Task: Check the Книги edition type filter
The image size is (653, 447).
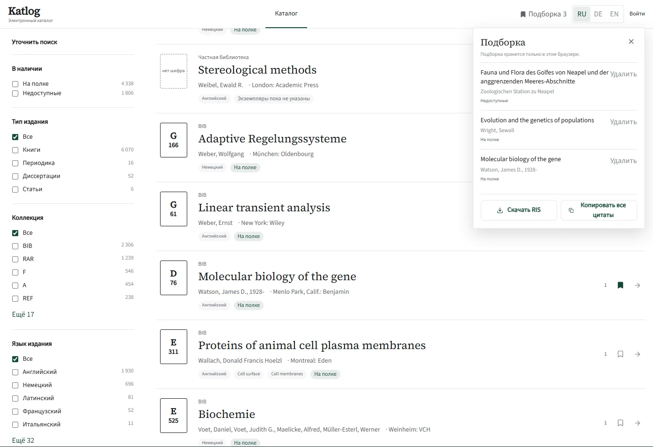Action: [x=15, y=150]
